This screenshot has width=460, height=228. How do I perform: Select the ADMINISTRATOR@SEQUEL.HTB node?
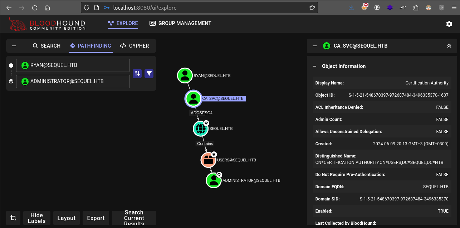[x=214, y=180]
